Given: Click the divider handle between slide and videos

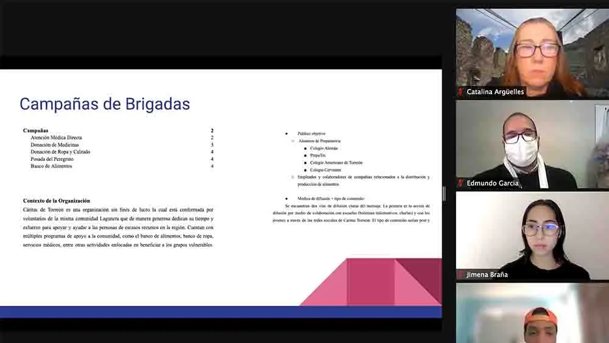Looking at the screenshot, I should [443, 194].
